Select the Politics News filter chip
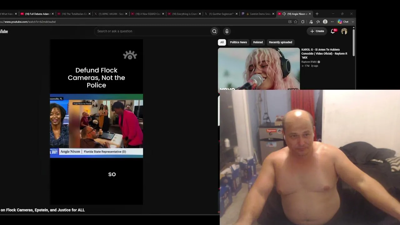 click(x=238, y=42)
